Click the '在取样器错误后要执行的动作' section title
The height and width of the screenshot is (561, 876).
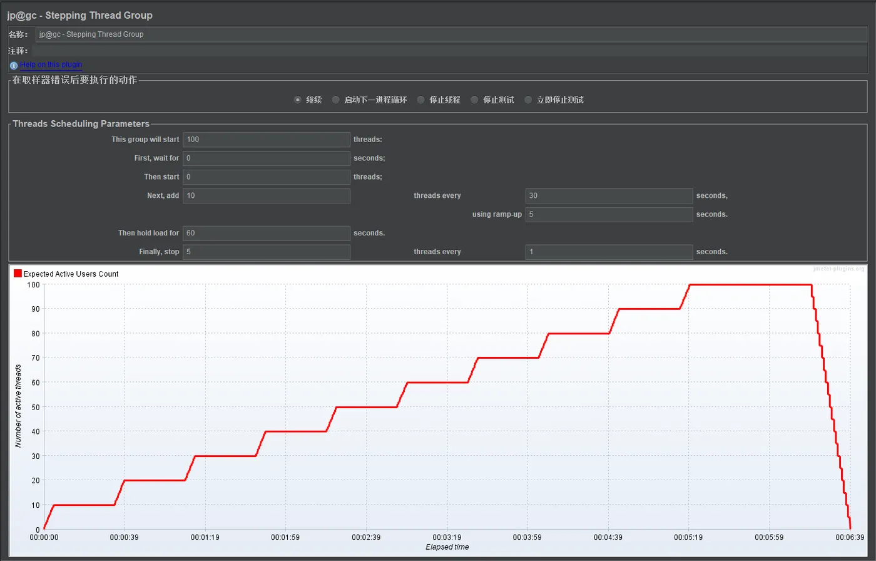(75, 80)
